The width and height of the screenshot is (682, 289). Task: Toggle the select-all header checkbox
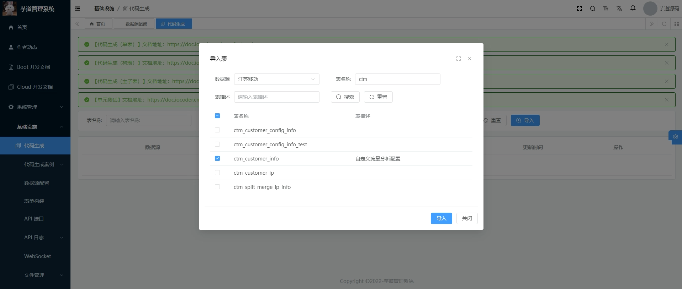click(x=217, y=116)
